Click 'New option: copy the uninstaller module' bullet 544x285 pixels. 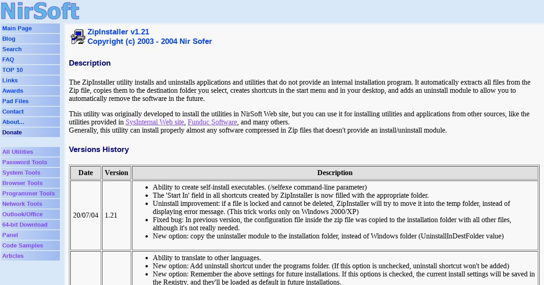[x=328, y=236]
